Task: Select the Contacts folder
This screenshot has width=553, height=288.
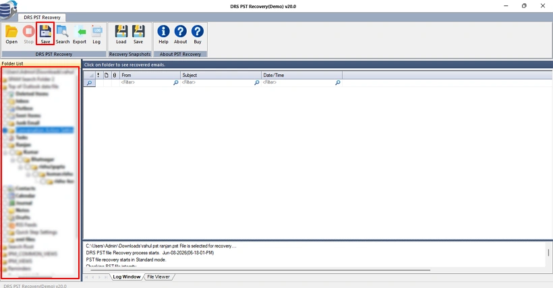Action: click(26, 189)
